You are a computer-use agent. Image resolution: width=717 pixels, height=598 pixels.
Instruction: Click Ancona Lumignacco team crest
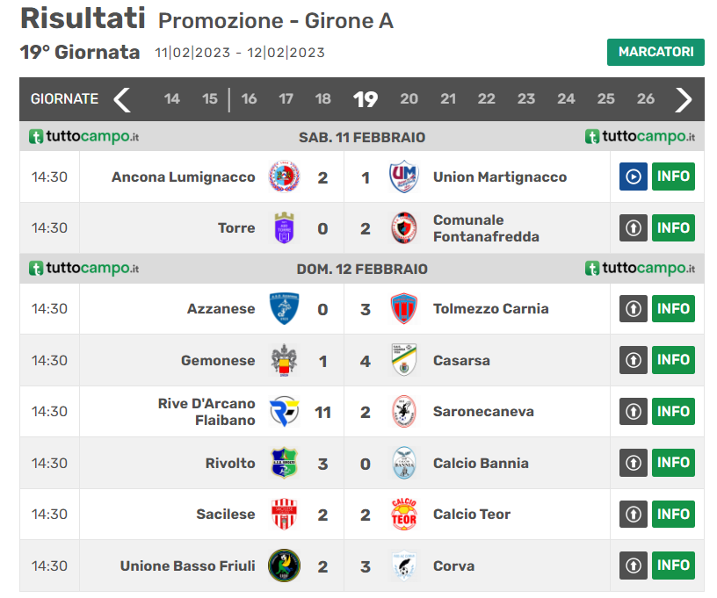(x=284, y=177)
